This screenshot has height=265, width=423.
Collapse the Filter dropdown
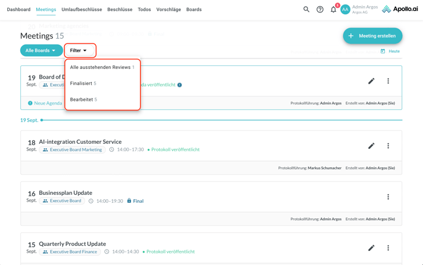(79, 50)
